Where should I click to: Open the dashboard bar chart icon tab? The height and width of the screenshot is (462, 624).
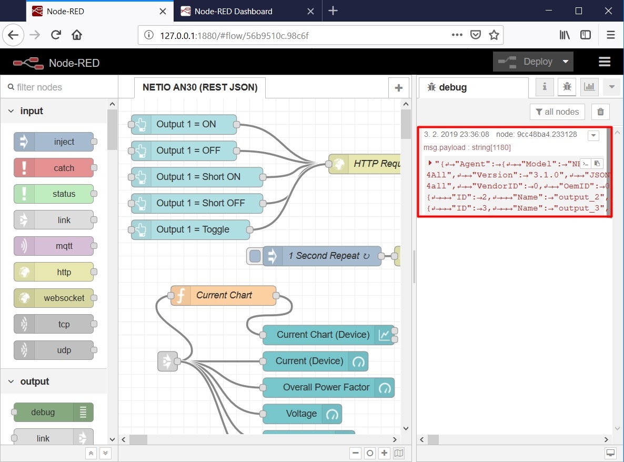(x=589, y=87)
